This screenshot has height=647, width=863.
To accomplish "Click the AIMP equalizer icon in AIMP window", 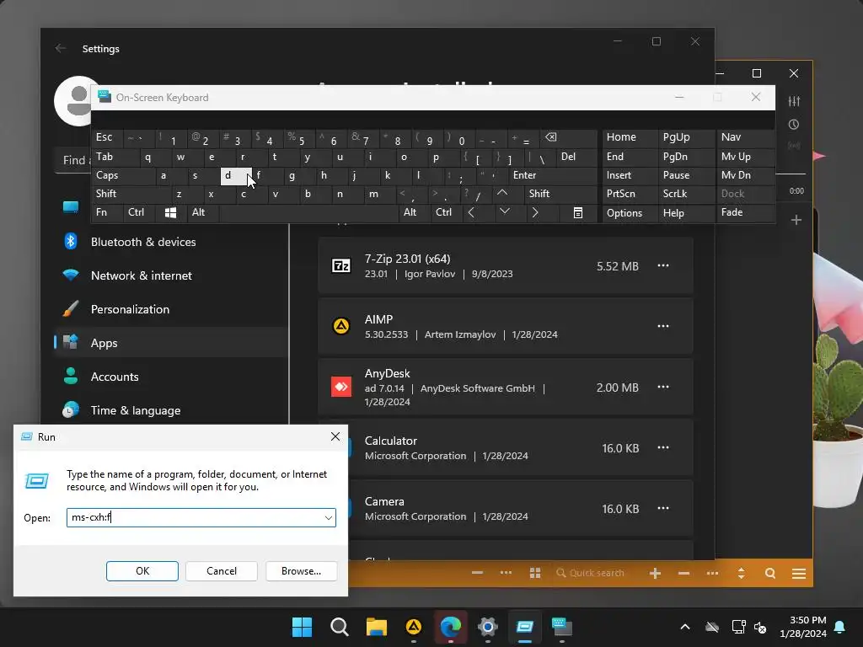I will (x=794, y=101).
